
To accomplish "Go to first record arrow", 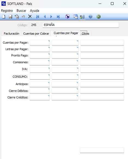I will point(38,17).
